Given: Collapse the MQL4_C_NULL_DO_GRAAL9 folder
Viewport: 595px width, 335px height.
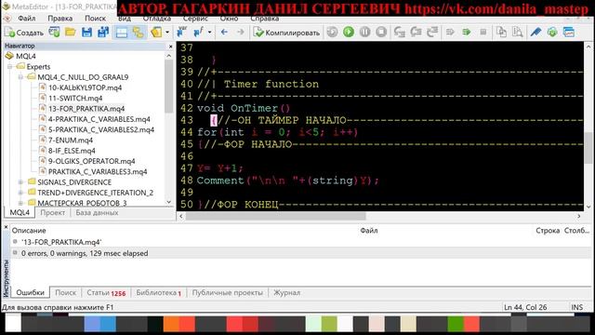Looking at the screenshot, I should coord(20,77).
